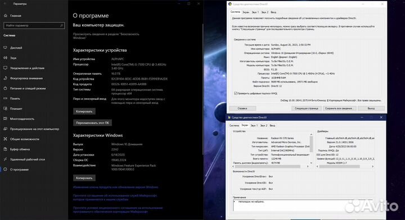405x220 pixels.
Task: Select Система tab in the upper DirectX window
Action: coord(235,12)
